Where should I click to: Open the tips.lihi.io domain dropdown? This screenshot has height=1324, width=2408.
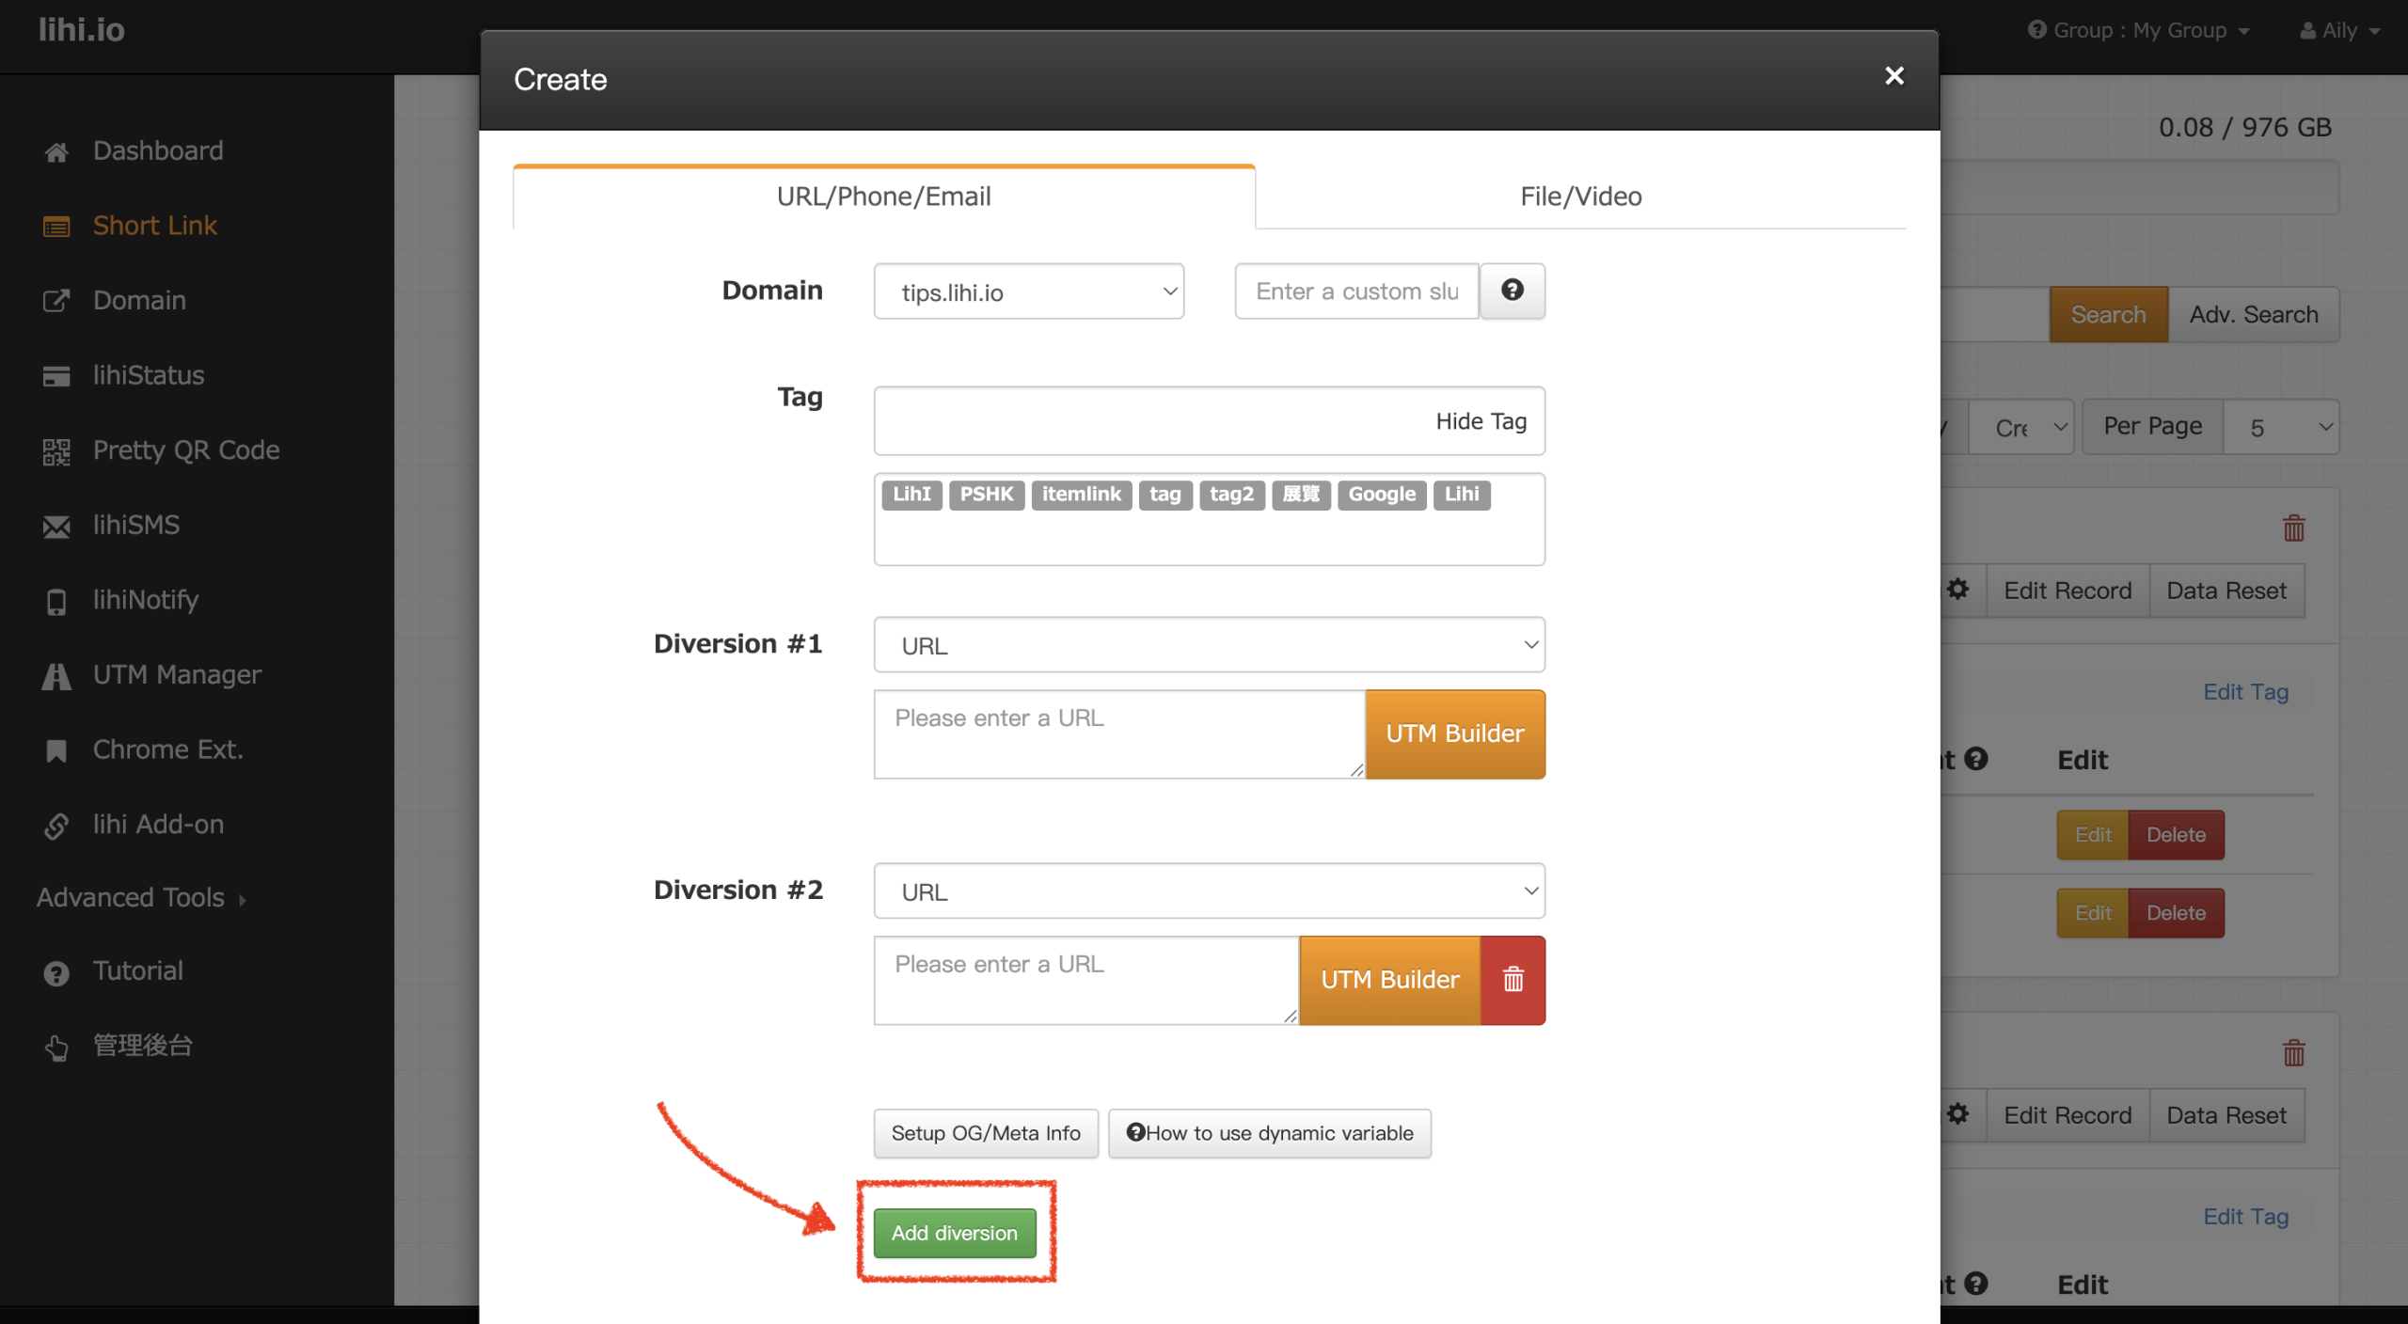pos(1028,292)
